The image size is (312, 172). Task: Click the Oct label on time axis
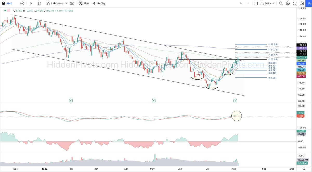pyautogui.click(x=292, y=169)
